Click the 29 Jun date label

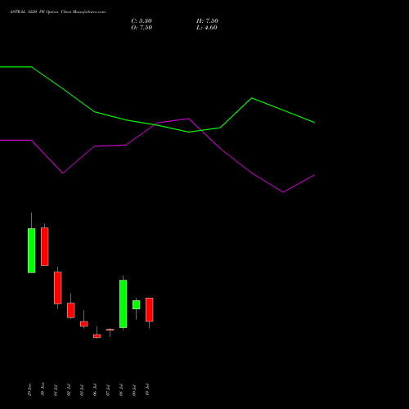pyautogui.click(x=29, y=389)
